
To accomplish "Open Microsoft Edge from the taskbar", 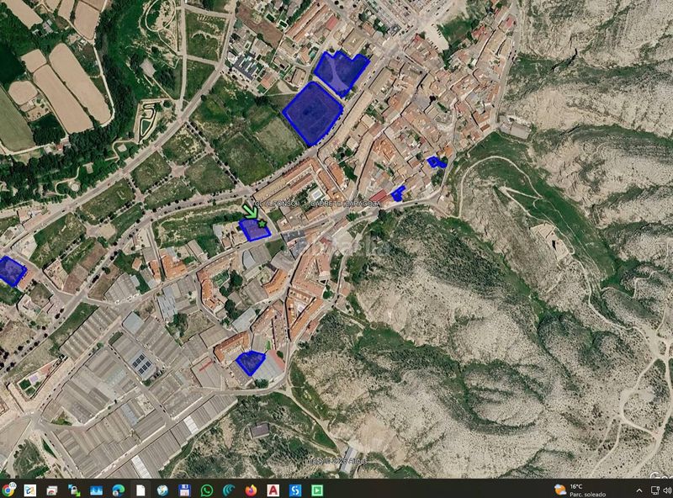I will click(x=118, y=490).
